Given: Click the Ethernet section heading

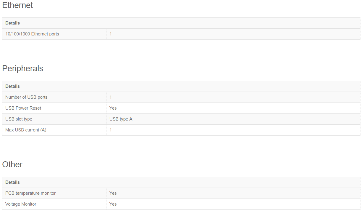Looking at the screenshot, I should point(17,5).
